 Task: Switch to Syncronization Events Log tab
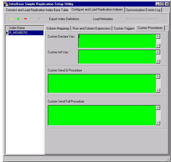(143, 10)
